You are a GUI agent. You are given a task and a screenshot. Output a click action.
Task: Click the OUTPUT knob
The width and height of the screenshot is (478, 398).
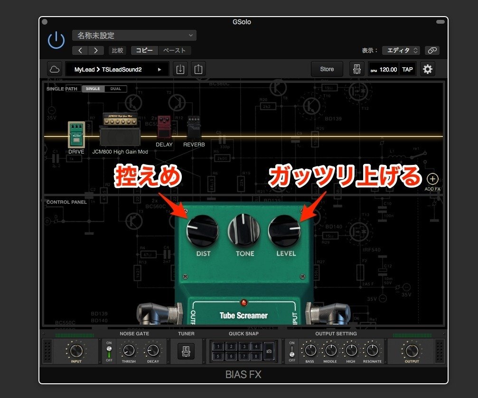(x=412, y=351)
